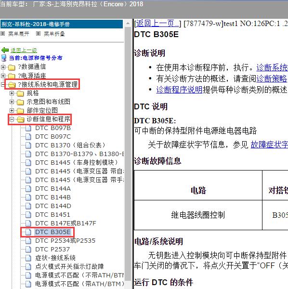
Task: Expand the ?数据通信 tree node
Action: (x=3, y=67)
